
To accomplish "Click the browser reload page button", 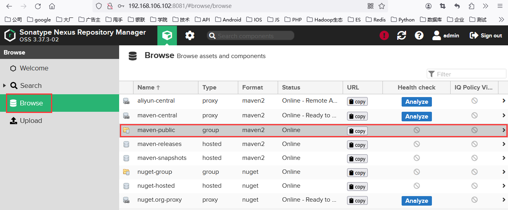I will click(x=38, y=6).
